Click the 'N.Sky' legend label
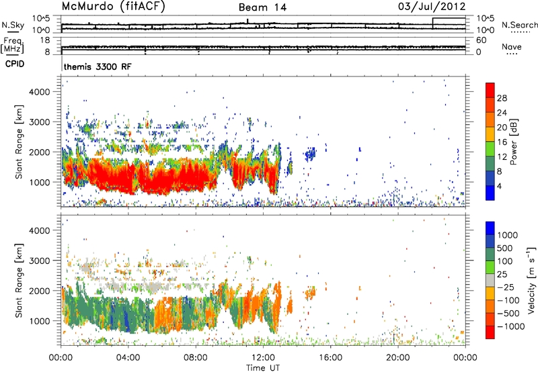This screenshot has width=538, height=372. 13,25
